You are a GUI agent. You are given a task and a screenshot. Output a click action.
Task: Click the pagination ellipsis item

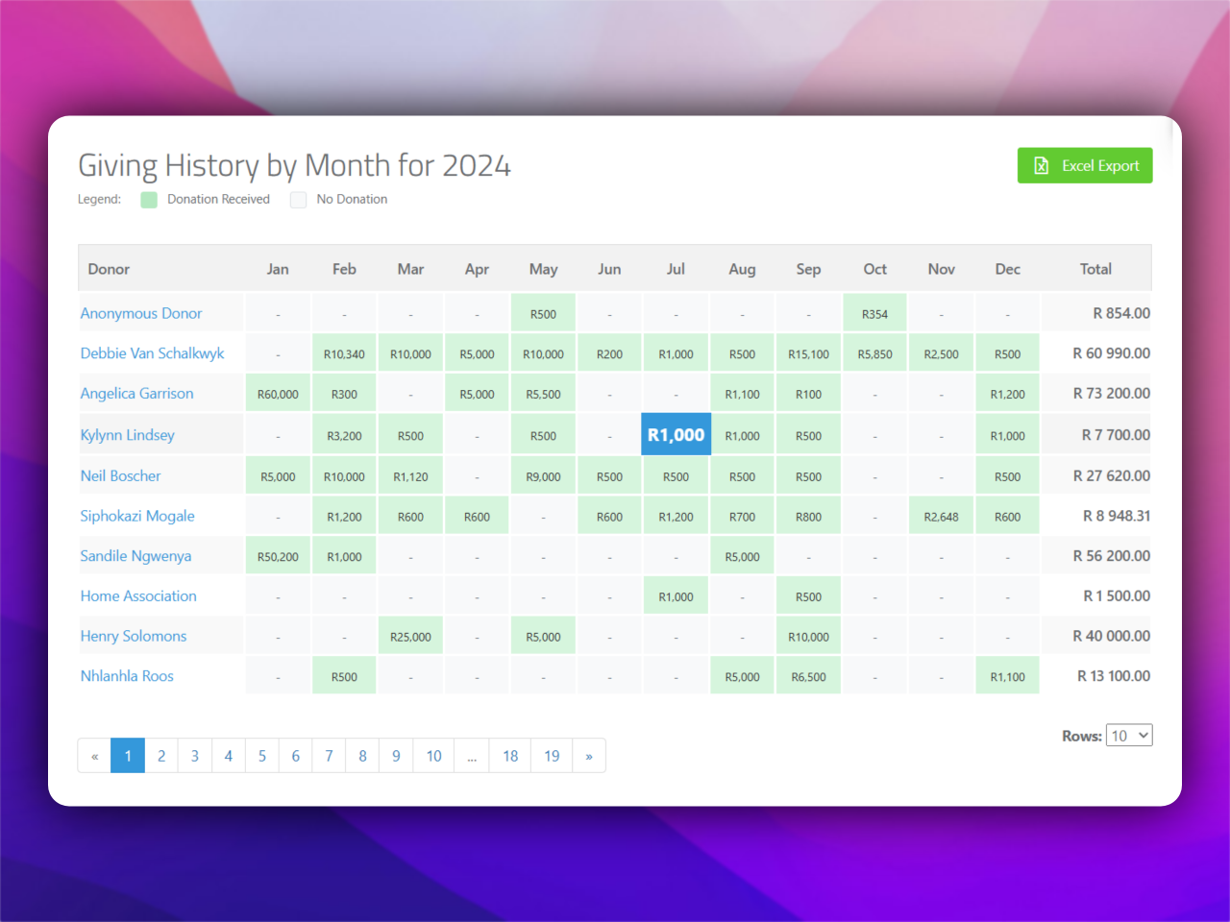coord(472,756)
